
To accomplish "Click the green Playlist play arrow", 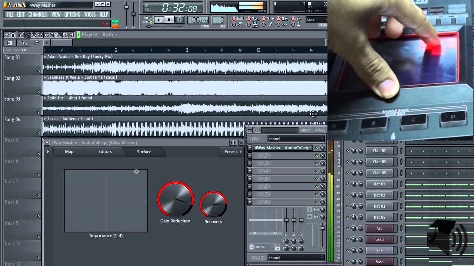I will click(79, 35).
